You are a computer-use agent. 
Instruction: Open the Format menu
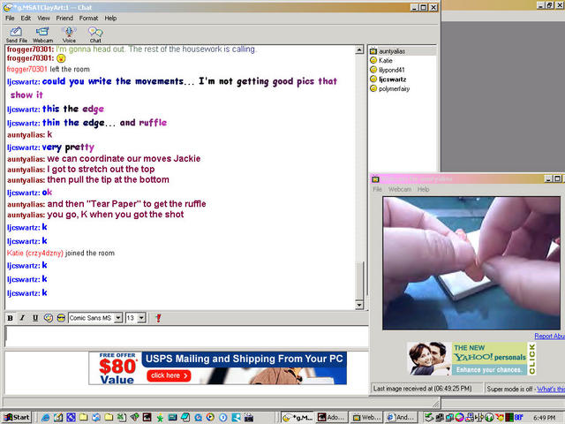(x=88, y=18)
